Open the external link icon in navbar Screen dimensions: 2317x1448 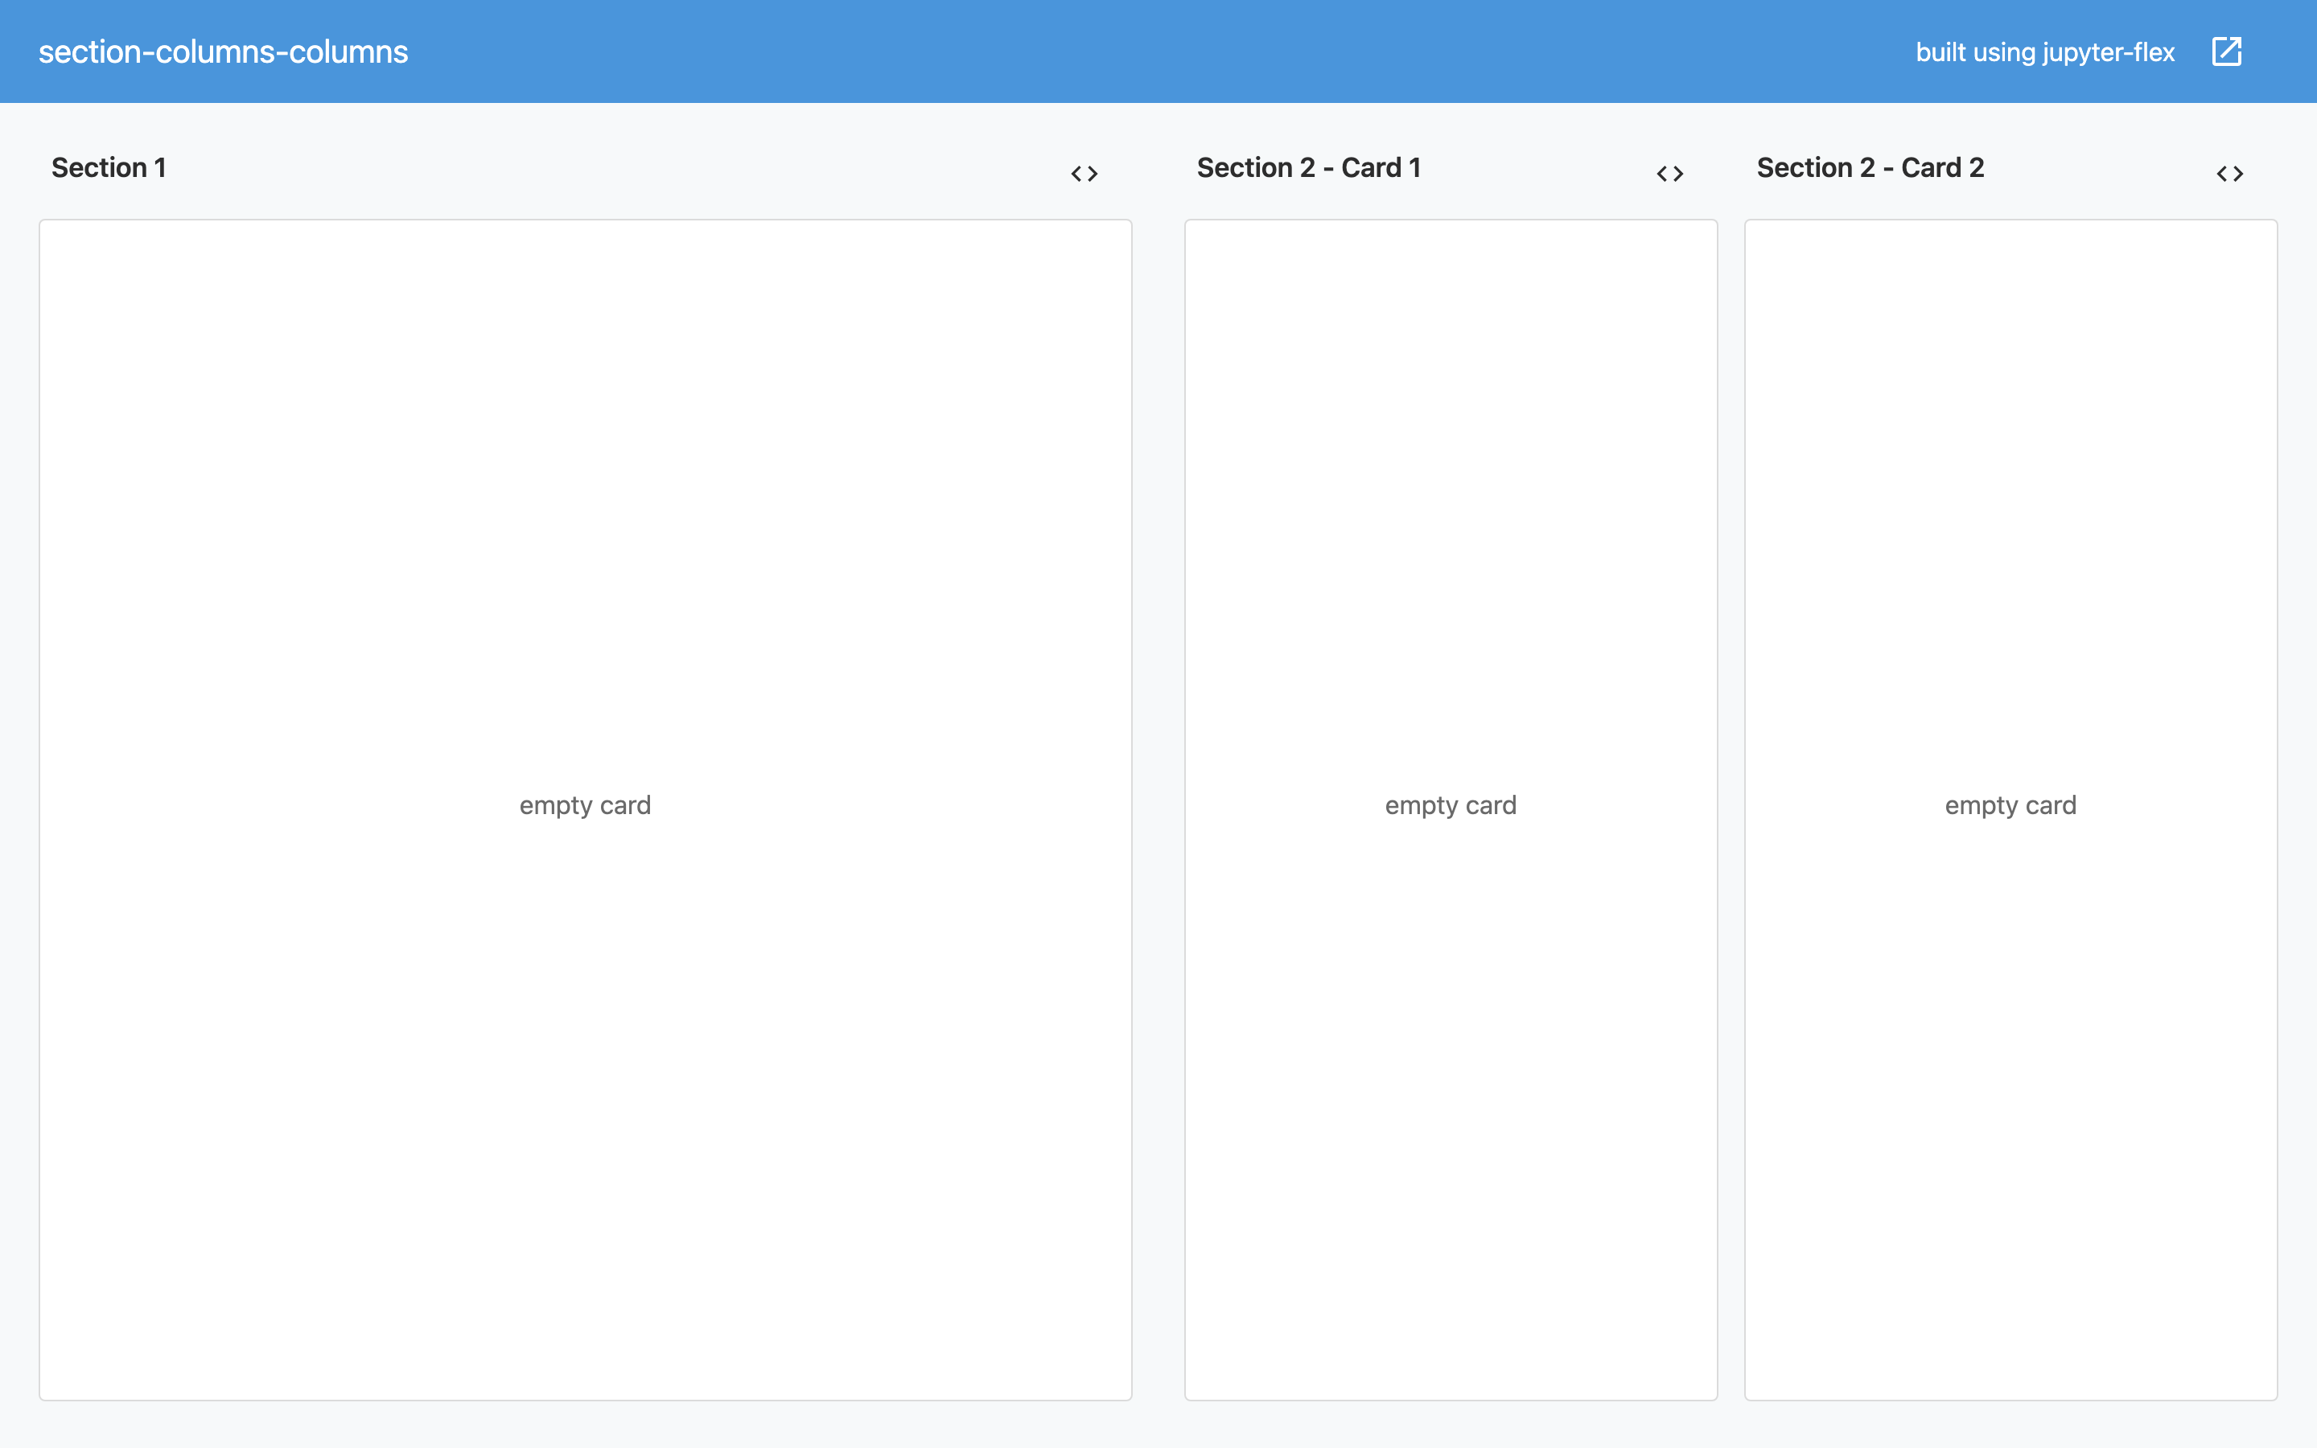pyautogui.click(x=2226, y=51)
